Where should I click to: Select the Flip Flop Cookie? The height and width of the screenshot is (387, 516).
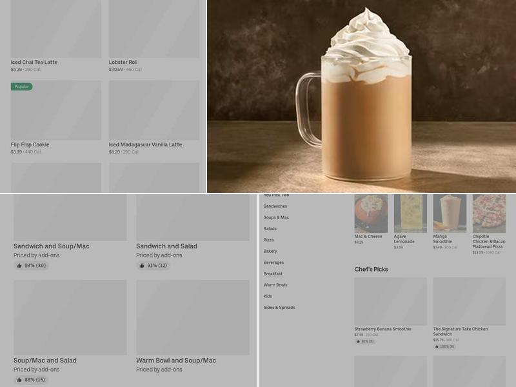[x=56, y=113]
